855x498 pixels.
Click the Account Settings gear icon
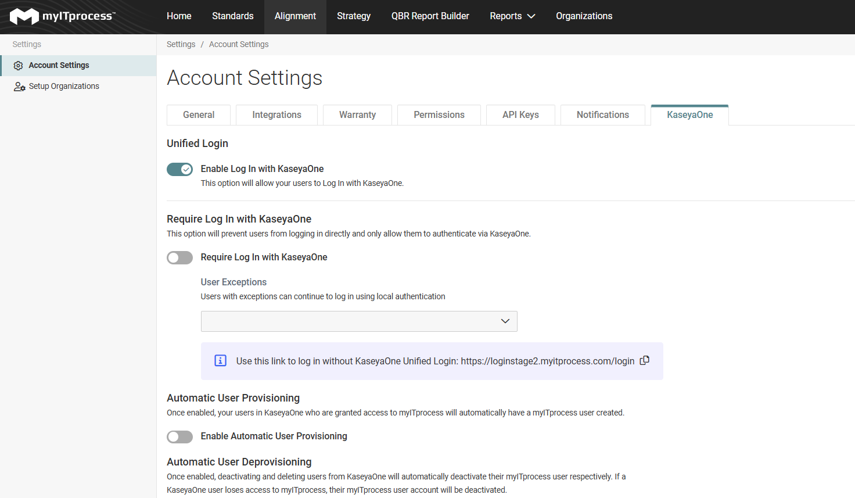[19, 66]
